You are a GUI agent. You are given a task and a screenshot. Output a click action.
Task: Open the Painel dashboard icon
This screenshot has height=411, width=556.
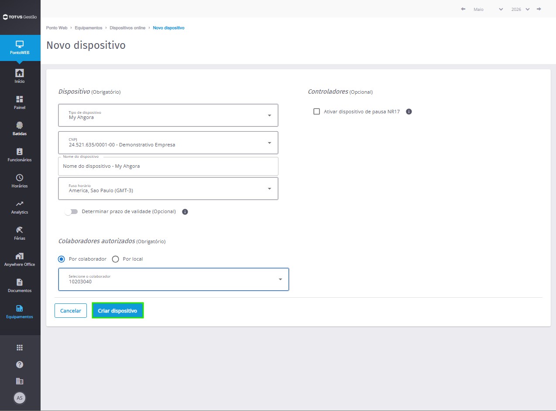pos(19,99)
